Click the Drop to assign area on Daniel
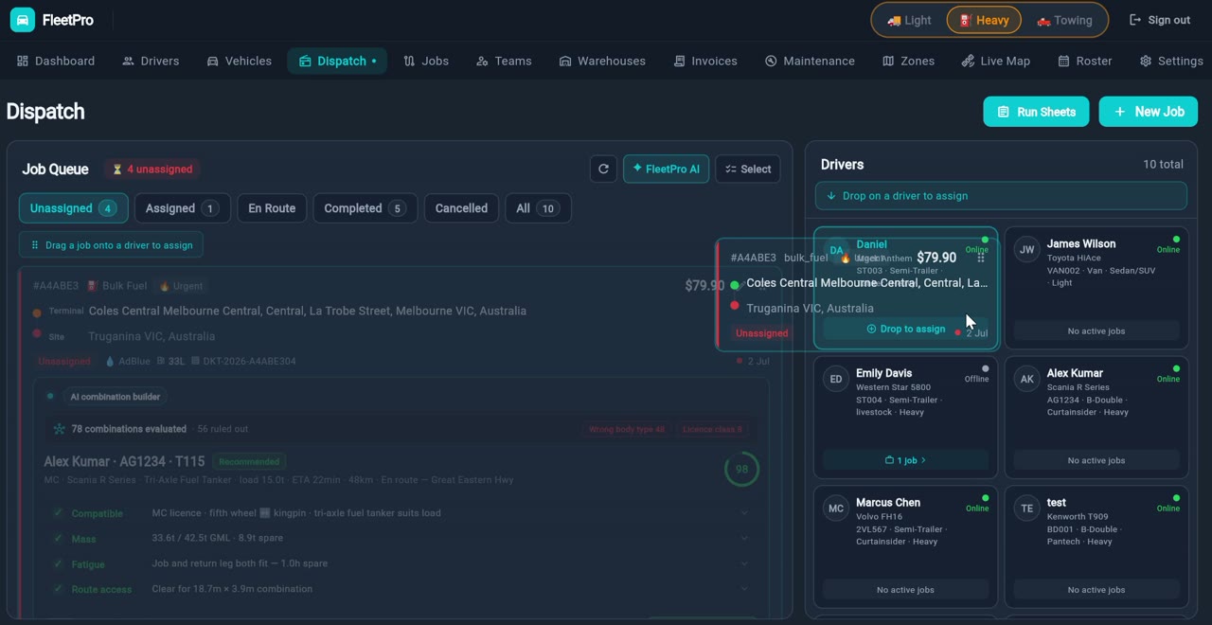This screenshot has height=625, width=1212. tap(905, 329)
